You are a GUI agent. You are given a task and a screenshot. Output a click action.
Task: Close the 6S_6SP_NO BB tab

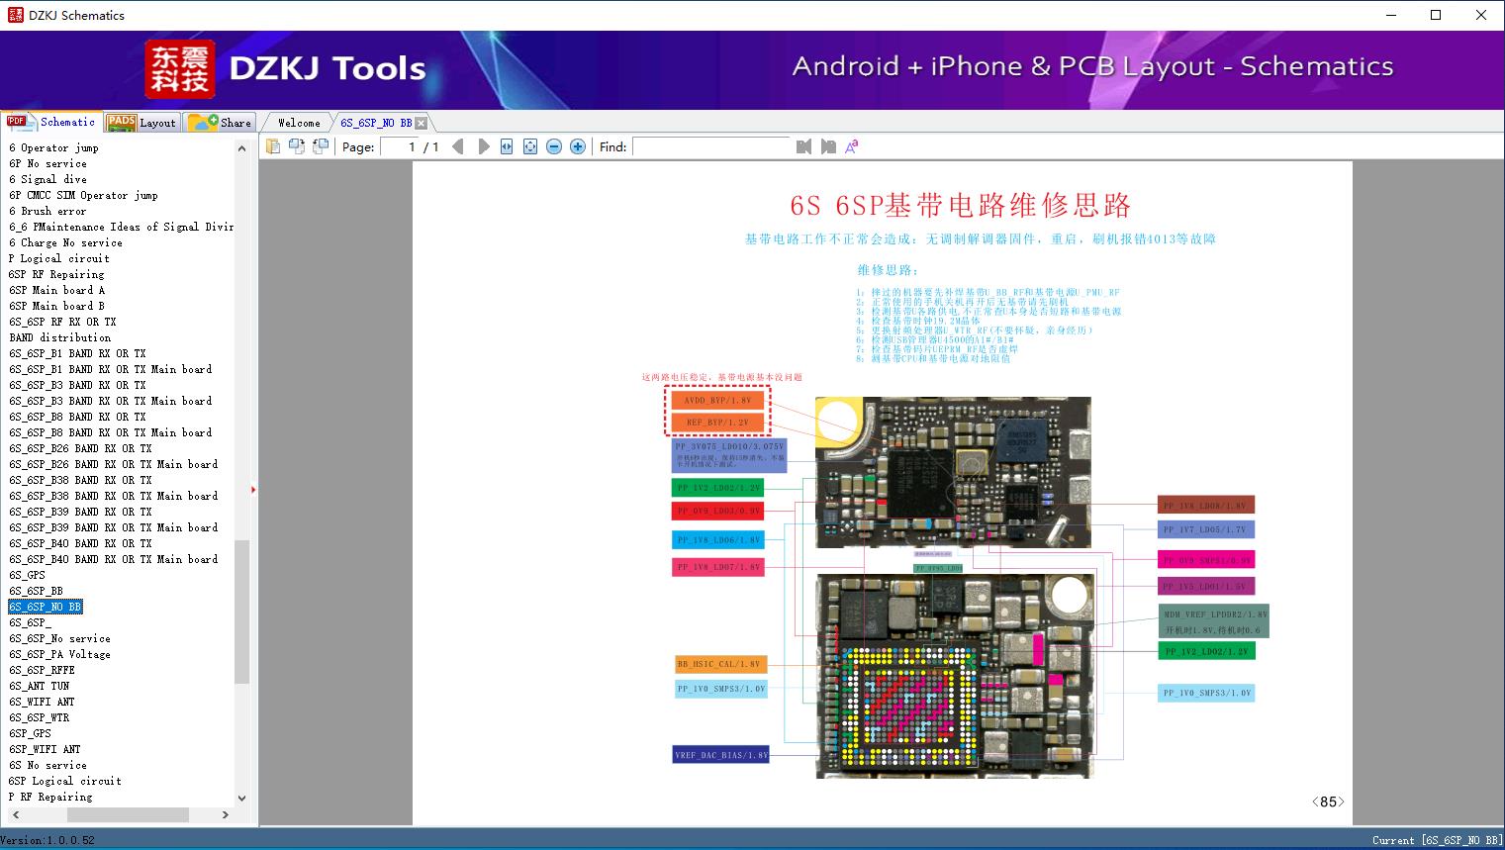click(x=422, y=123)
